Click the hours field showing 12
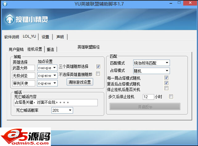198x146 pixels. tap(148, 97)
